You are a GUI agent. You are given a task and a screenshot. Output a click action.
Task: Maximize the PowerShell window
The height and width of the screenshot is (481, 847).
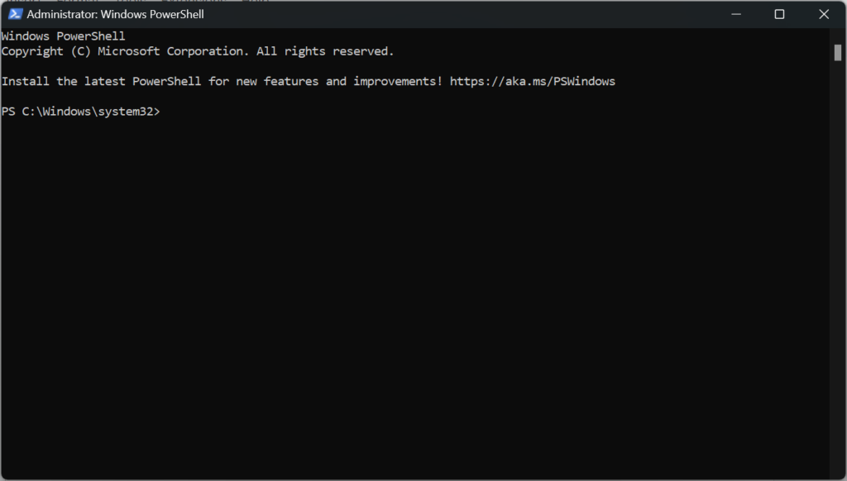click(779, 14)
